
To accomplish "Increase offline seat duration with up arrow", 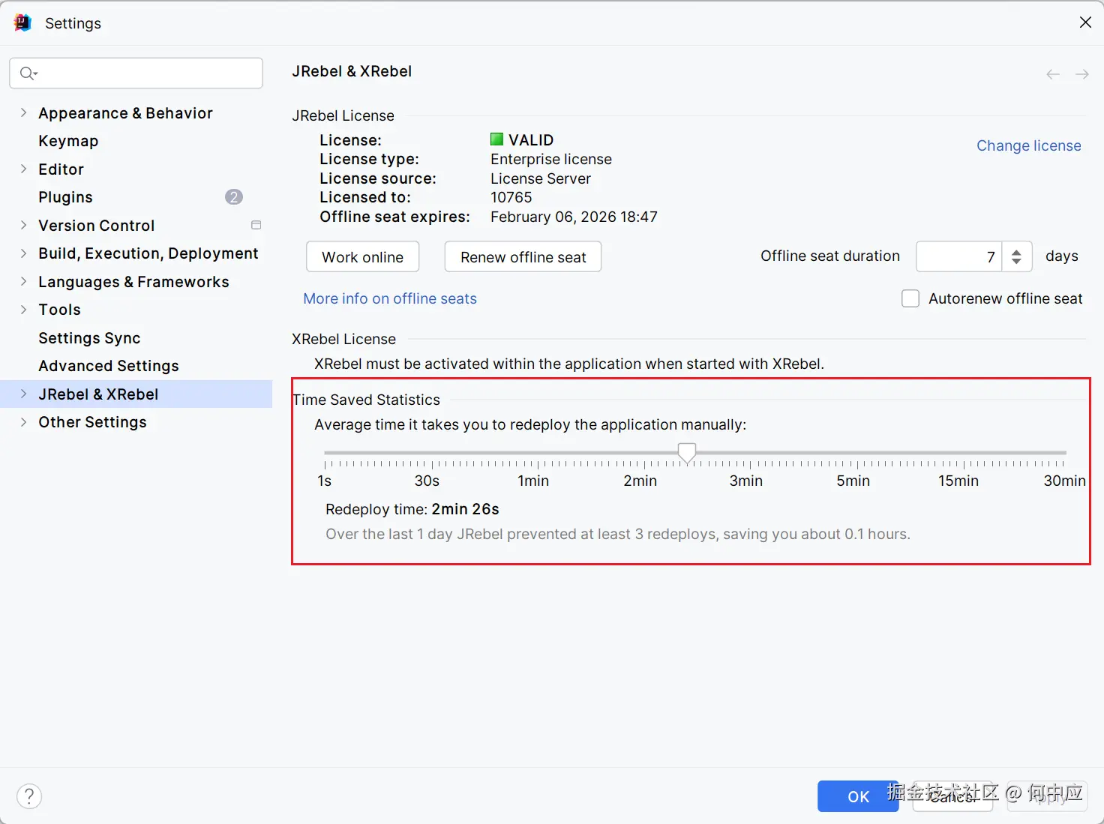I will click(1016, 252).
